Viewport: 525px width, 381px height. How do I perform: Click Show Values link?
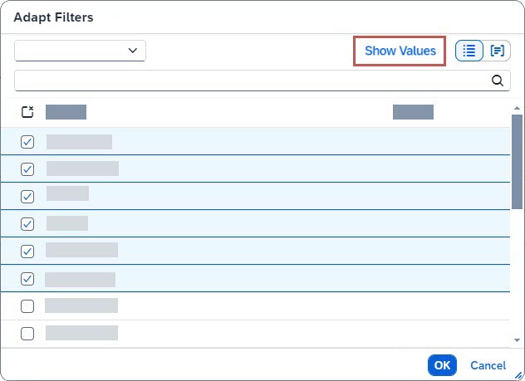click(x=400, y=51)
